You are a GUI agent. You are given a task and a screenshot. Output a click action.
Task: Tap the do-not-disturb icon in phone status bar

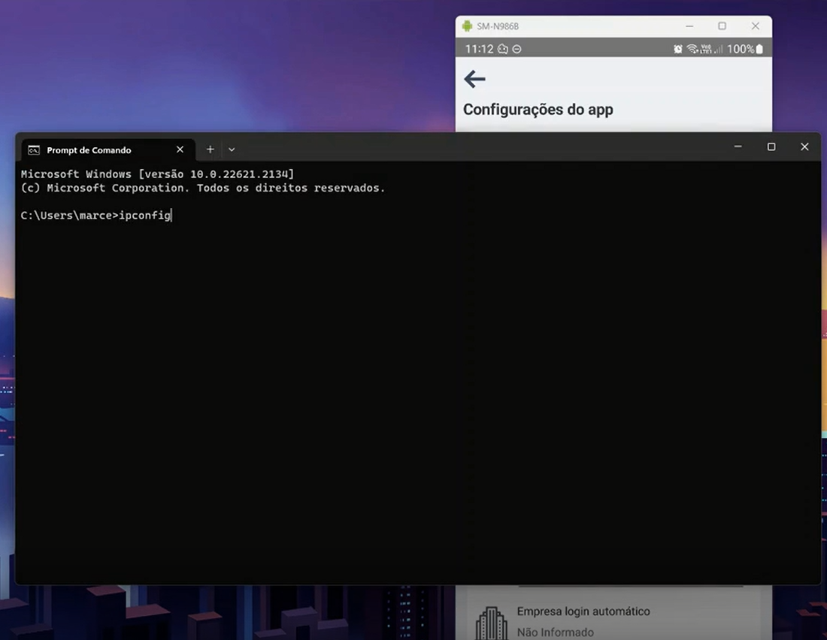coord(517,49)
